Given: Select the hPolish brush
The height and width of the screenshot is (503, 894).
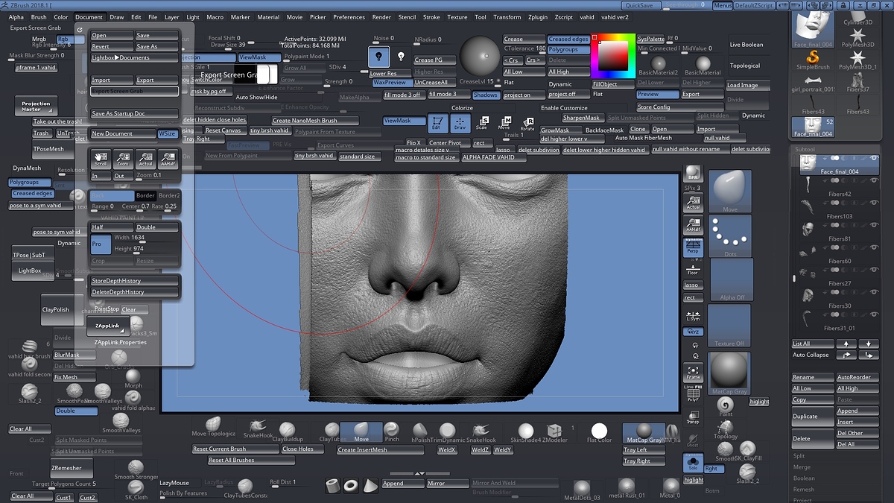Looking at the screenshot, I should coord(420,432).
